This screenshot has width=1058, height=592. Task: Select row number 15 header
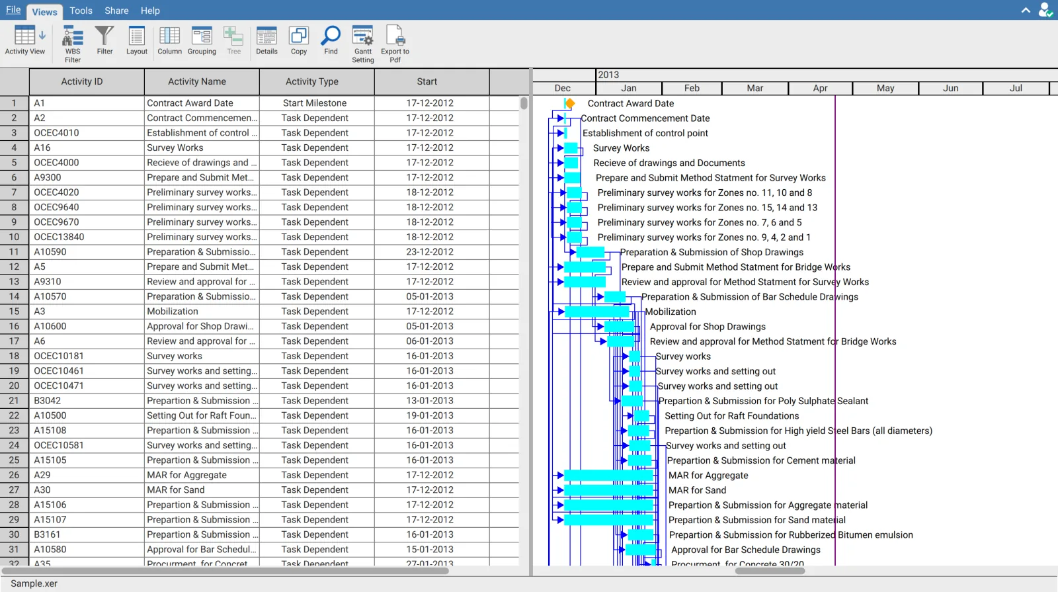click(x=14, y=312)
